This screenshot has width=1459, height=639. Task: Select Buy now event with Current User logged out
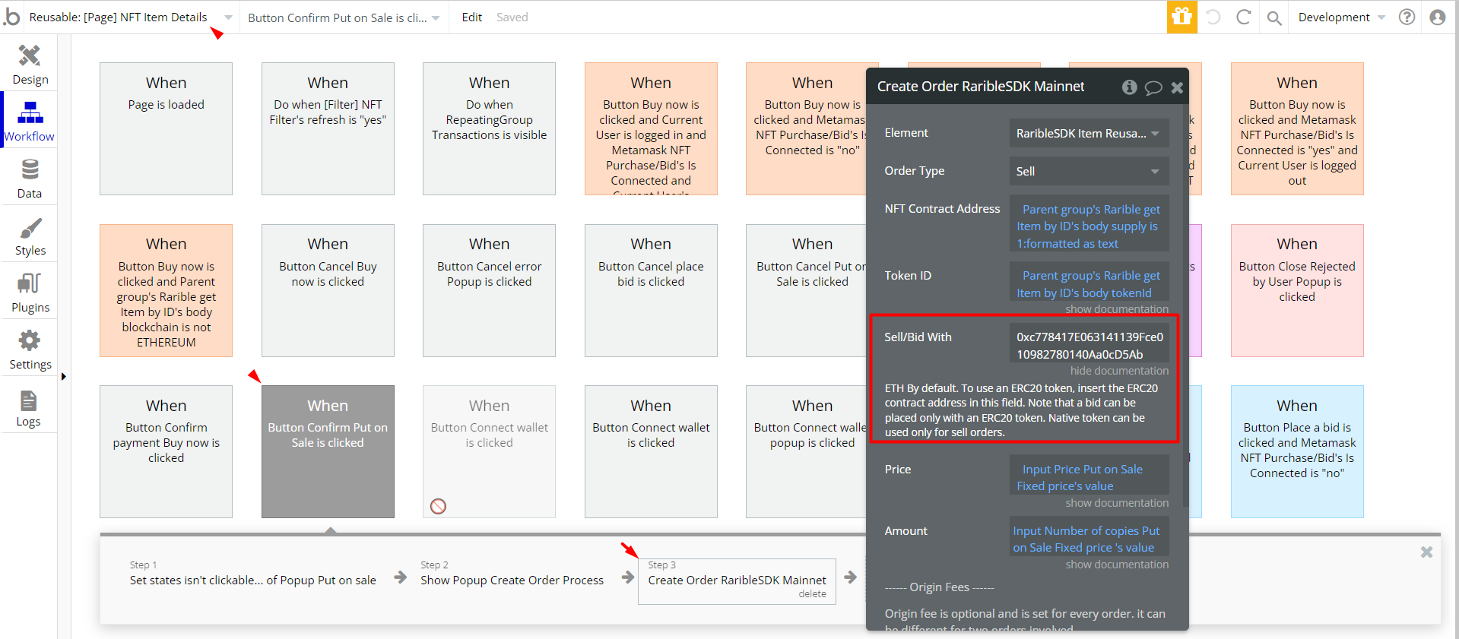(x=1297, y=128)
